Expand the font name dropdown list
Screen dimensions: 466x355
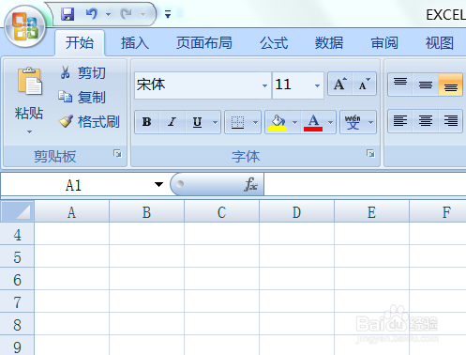264,85
